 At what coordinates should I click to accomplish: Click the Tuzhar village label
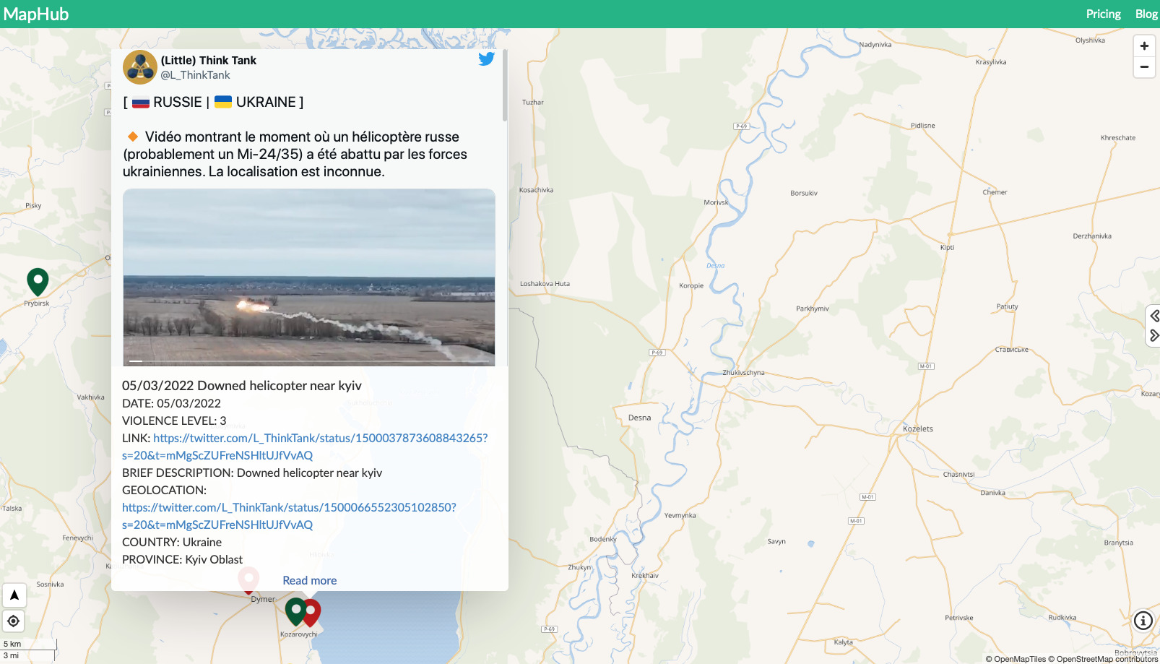[x=532, y=103]
